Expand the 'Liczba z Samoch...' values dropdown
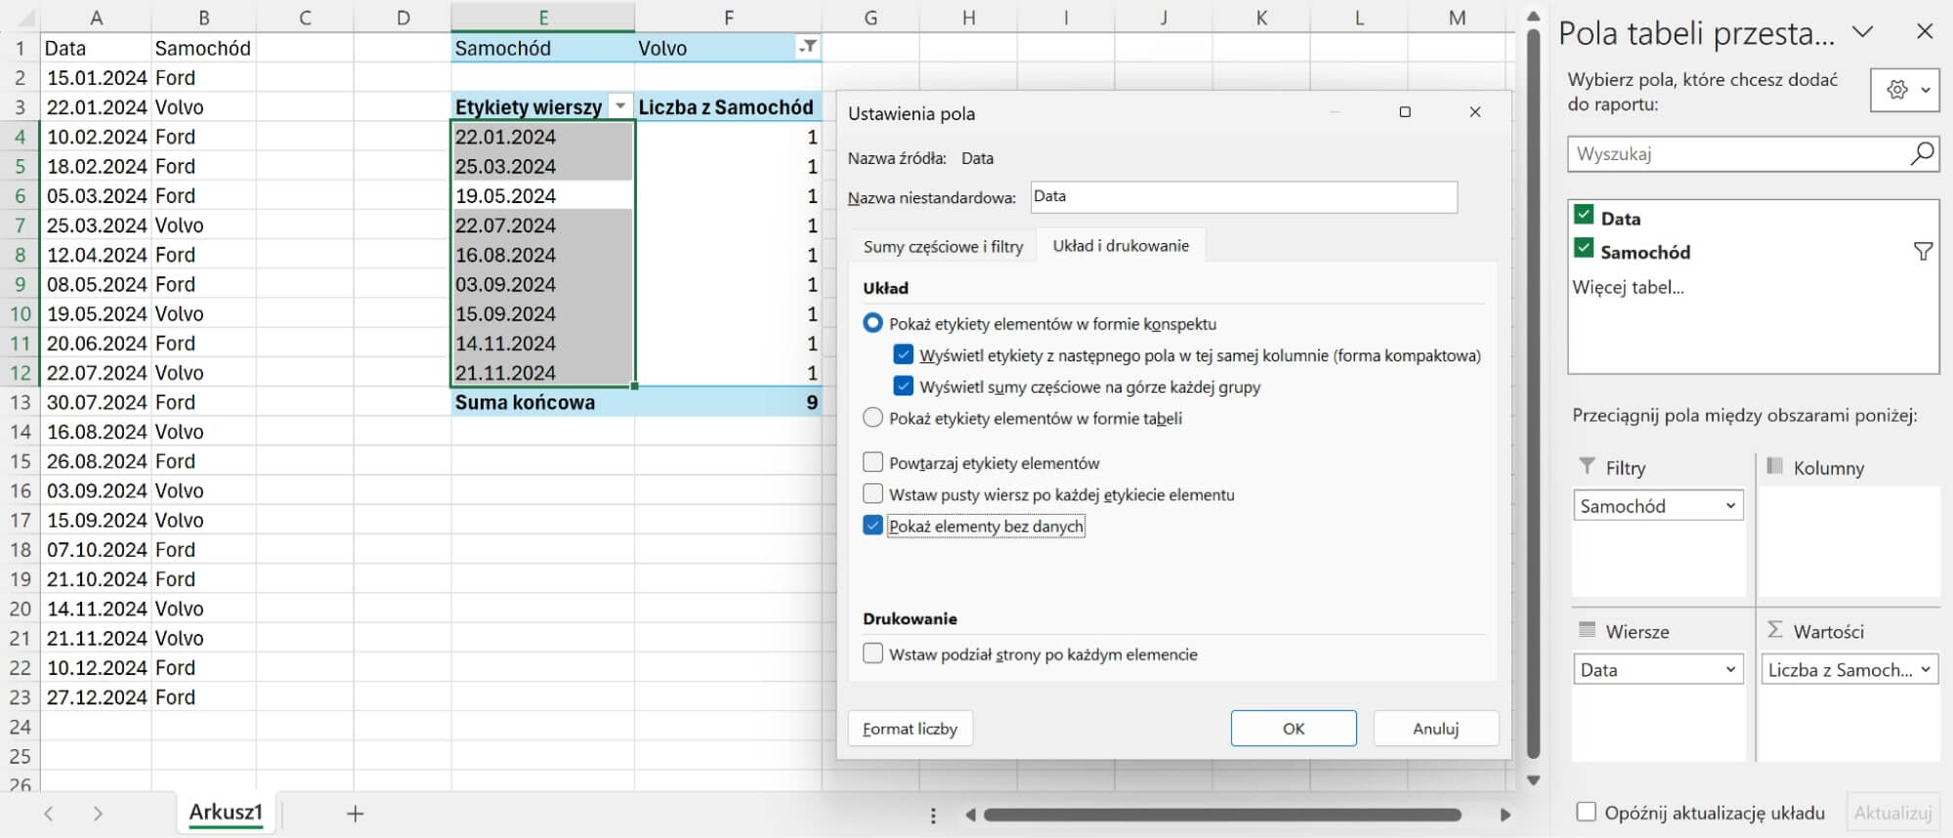This screenshot has height=838, width=1953. pos(1925,670)
